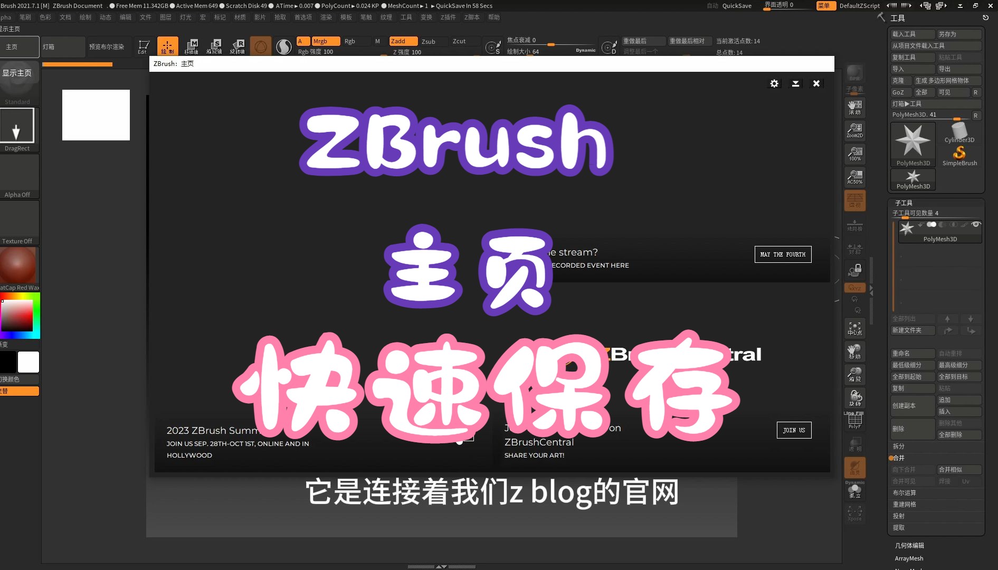
Task: Activate the 绘制 (Draw) mode icon
Action: coord(167,46)
